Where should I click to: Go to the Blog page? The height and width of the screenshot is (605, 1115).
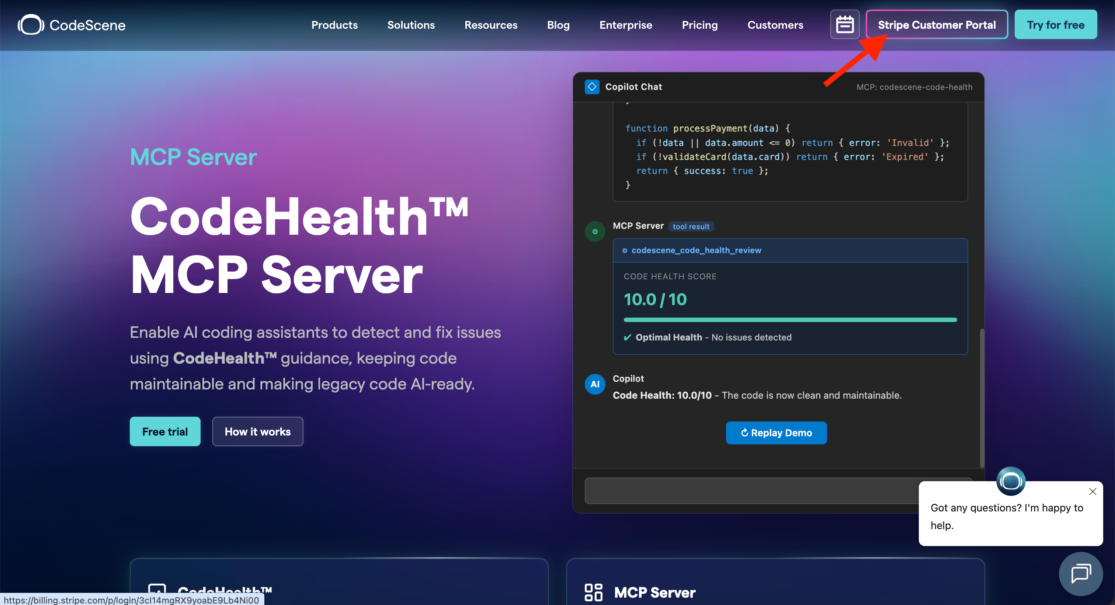tap(558, 25)
